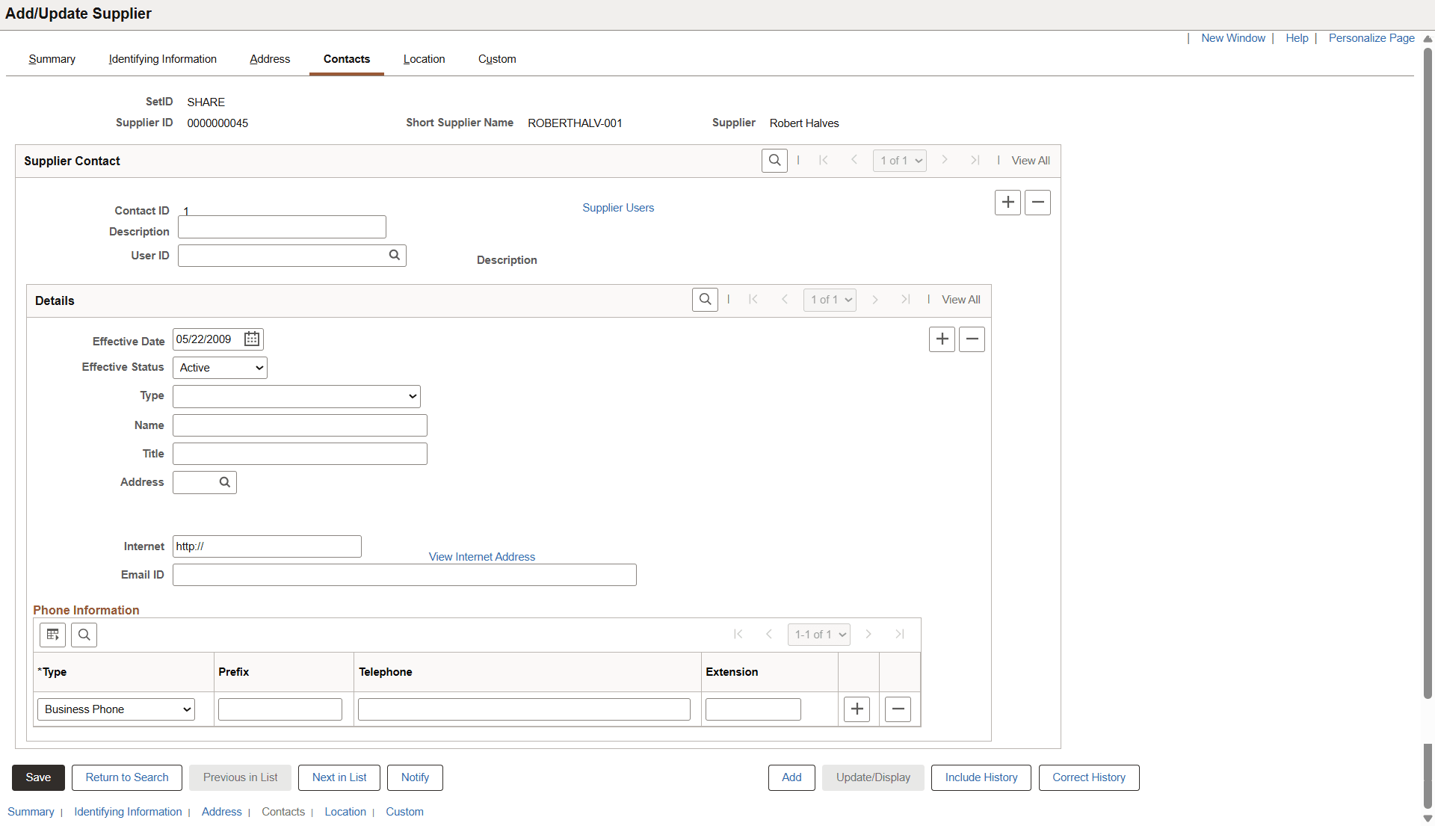Open the Effective Date calendar picker
Screen dimensions: 1435x826
tap(251, 339)
